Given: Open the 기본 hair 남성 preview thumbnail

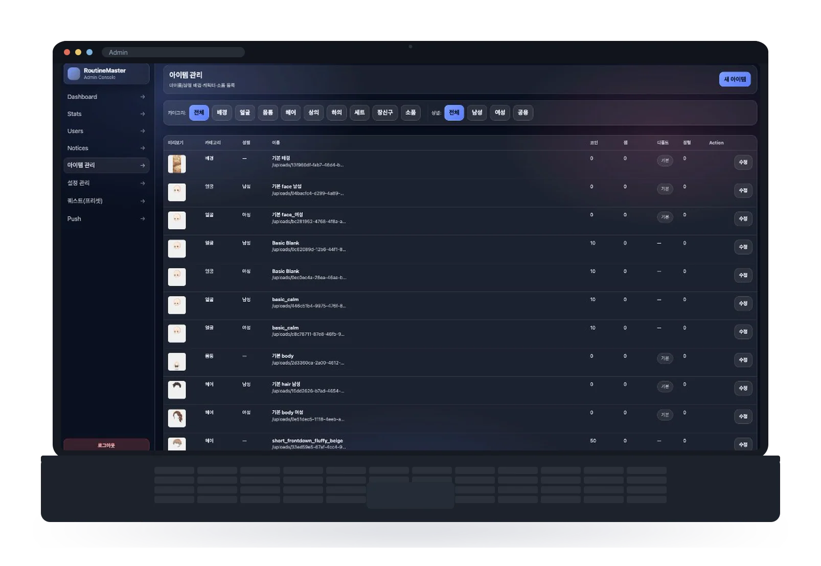Looking at the screenshot, I should [x=177, y=390].
